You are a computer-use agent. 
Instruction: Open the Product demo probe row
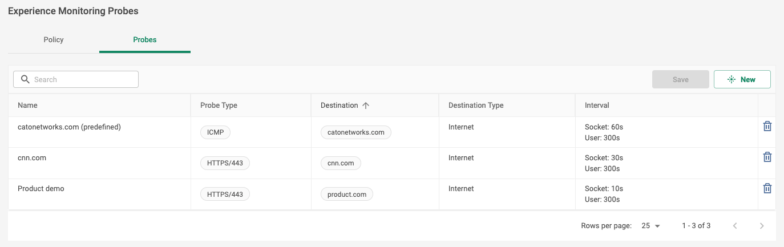point(391,194)
